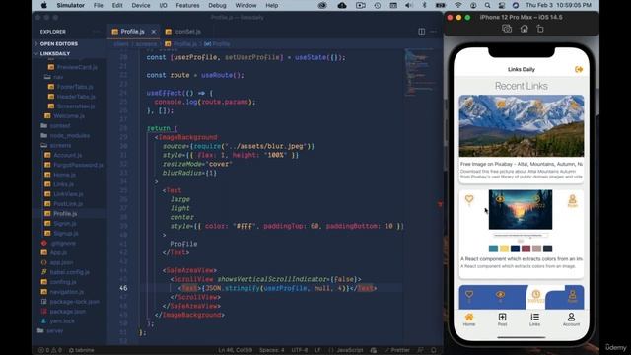Viewport: 631px width, 355px height.
Task: Click the code minimap
Action: pyautogui.click(x=419, y=72)
